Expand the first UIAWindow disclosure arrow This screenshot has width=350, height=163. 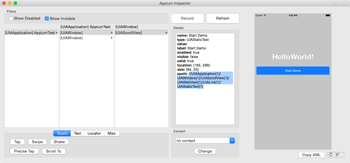tap(112, 33)
